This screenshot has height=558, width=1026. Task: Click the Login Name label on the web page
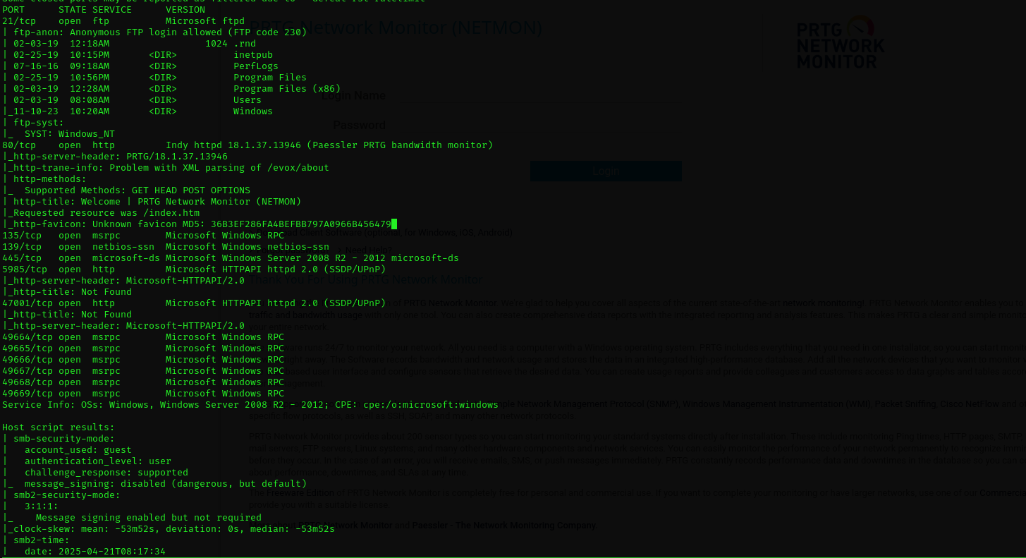point(353,96)
